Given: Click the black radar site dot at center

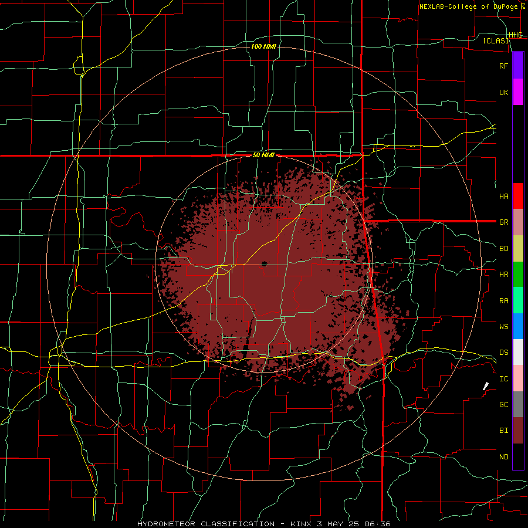Looking at the screenshot, I should point(264,263).
